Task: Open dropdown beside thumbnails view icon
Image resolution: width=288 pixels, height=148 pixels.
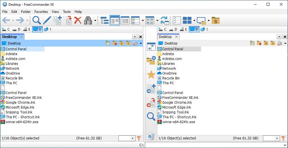Action: click(x=157, y=21)
